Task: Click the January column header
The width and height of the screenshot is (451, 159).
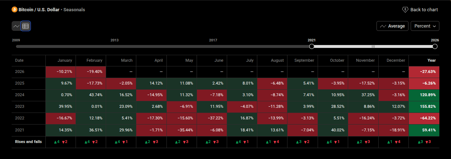Action: pos(65,60)
